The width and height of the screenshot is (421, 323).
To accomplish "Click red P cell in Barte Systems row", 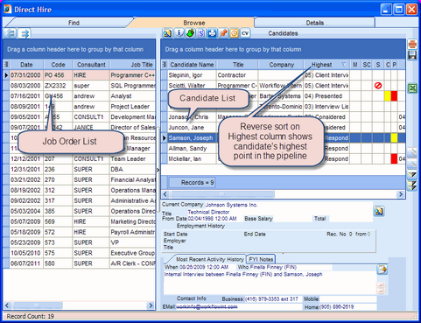I will pyautogui.click(x=394, y=96).
